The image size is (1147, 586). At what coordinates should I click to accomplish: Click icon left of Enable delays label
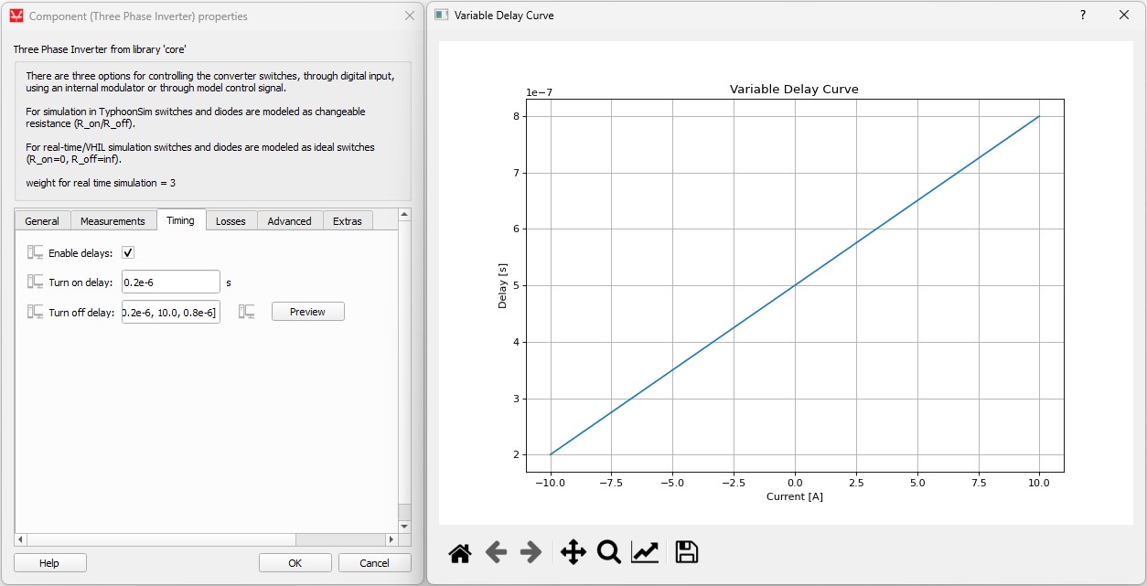coord(36,252)
